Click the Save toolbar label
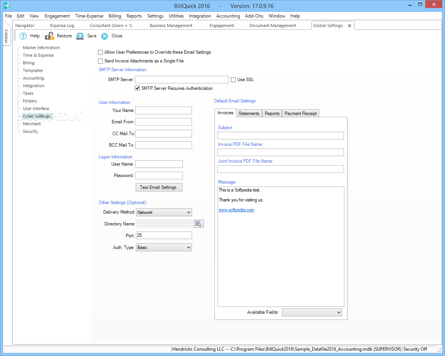 pos(92,36)
